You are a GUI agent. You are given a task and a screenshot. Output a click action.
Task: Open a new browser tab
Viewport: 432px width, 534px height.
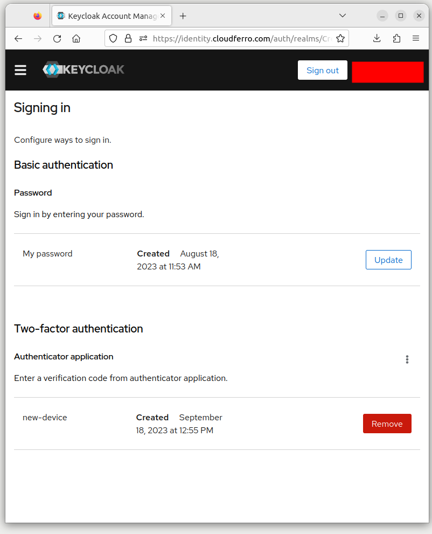[183, 16]
